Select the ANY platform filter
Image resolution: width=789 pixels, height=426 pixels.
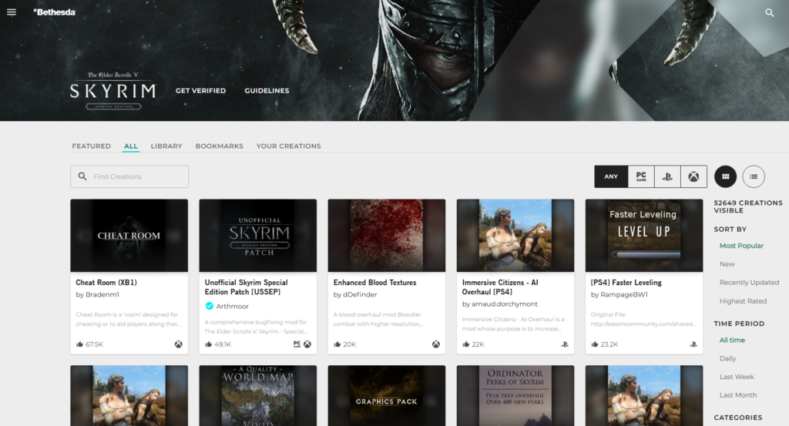pyautogui.click(x=611, y=176)
